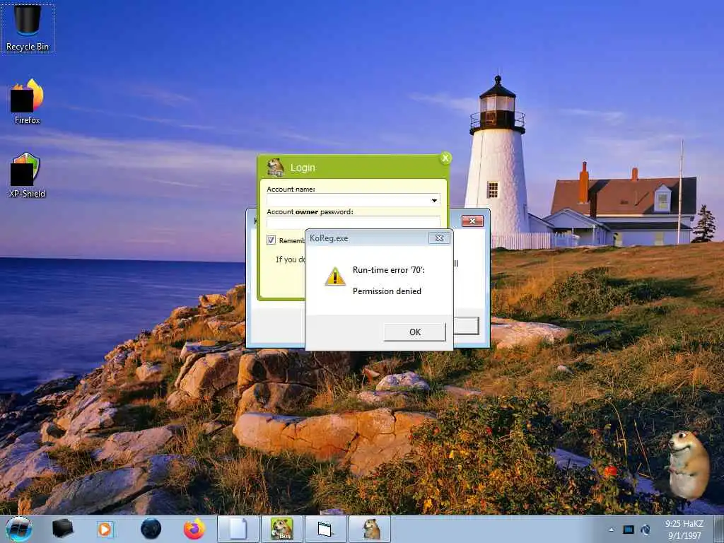Close the background window with the red X
Image resolution: width=724 pixels, height=543 pixels.
coord(472,221)
